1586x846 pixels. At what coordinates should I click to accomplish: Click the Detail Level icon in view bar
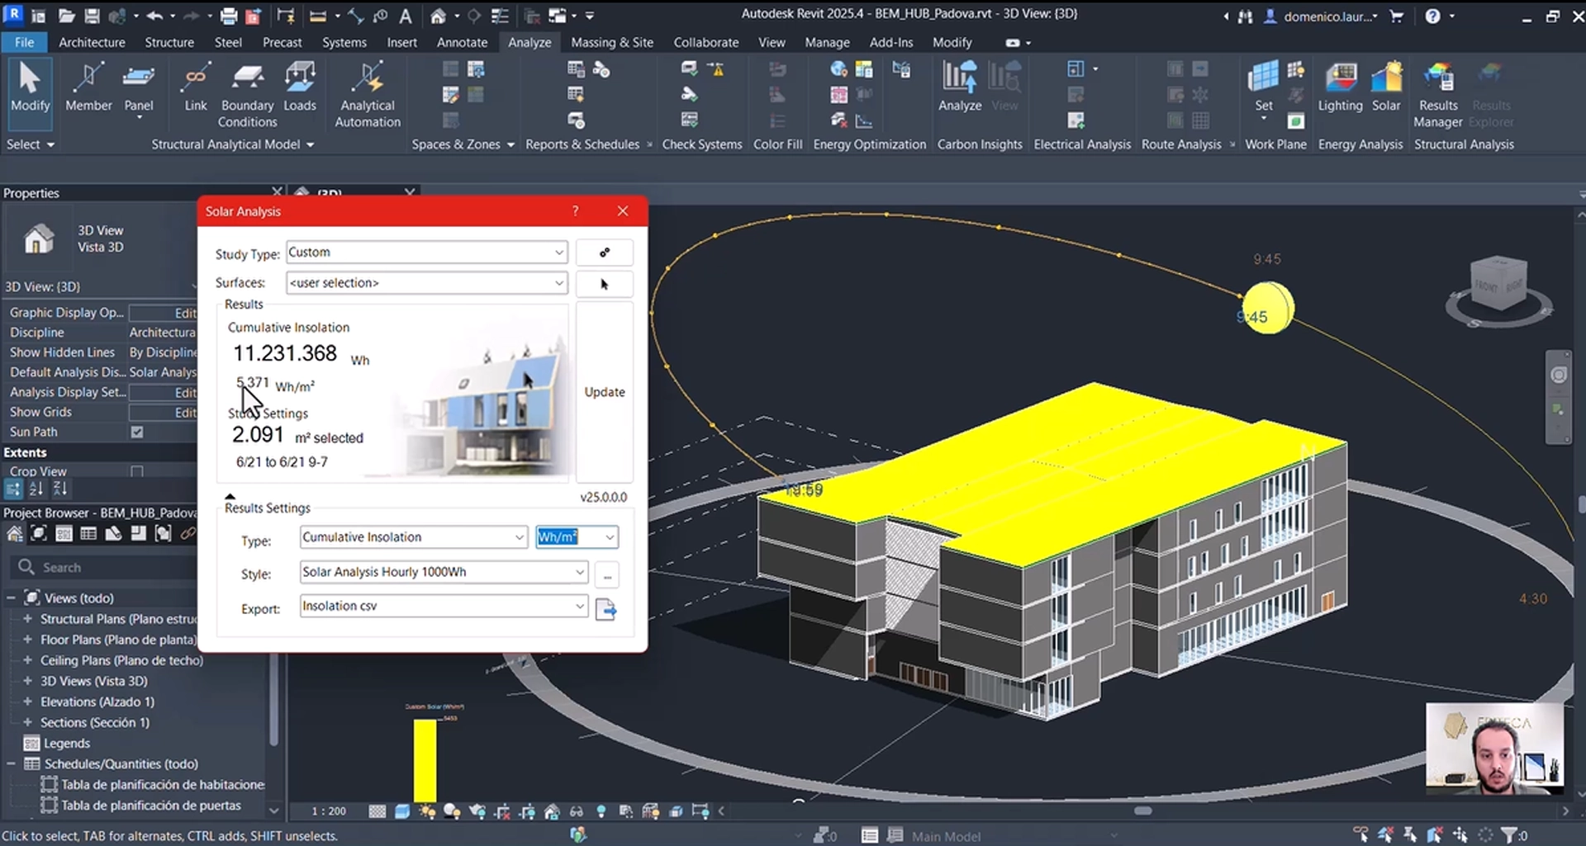tap(378, 811)
